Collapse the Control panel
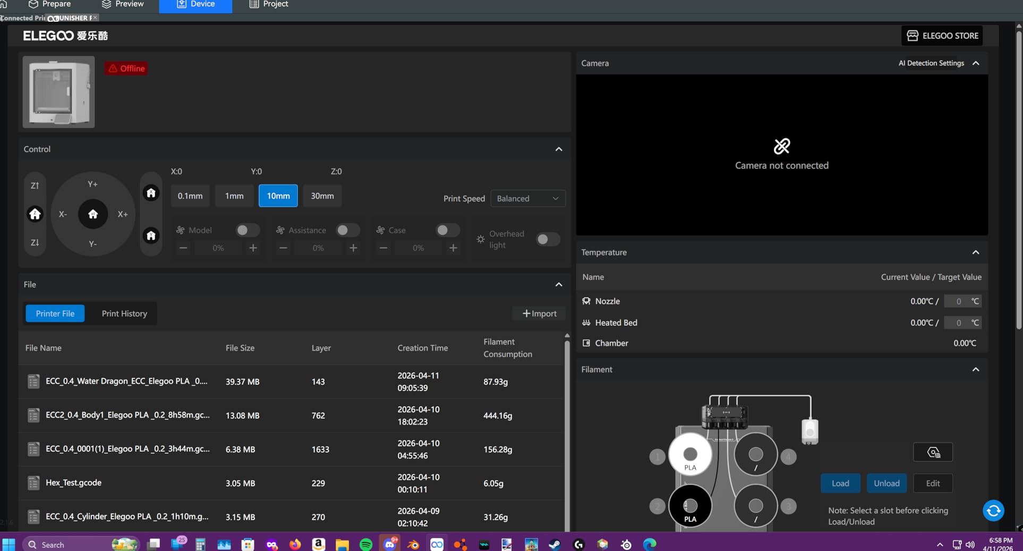1023x551 pixels. 559,149
